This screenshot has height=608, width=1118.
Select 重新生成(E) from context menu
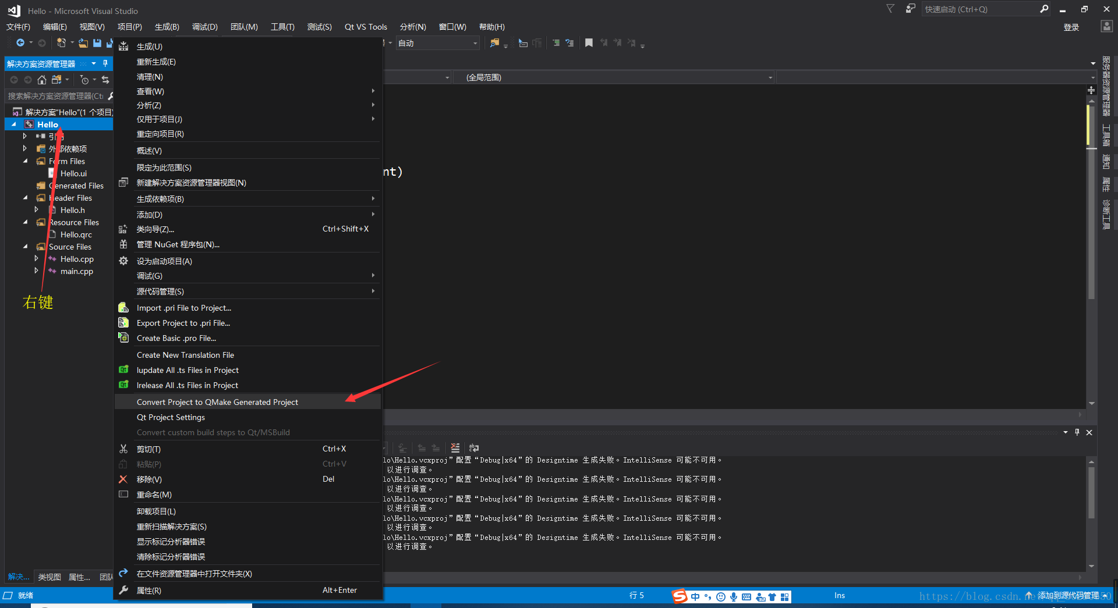(x=248, y=62)
